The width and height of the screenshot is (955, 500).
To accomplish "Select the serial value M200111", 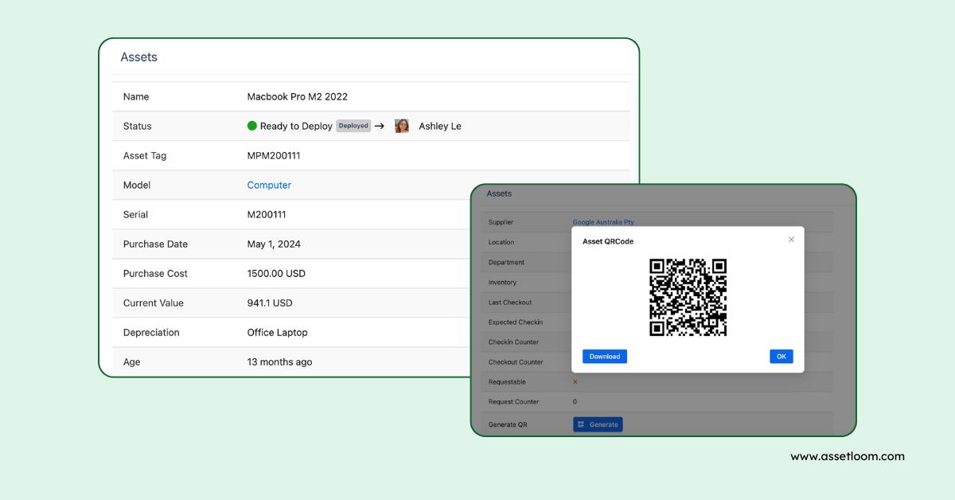I will tap(267, 214).
